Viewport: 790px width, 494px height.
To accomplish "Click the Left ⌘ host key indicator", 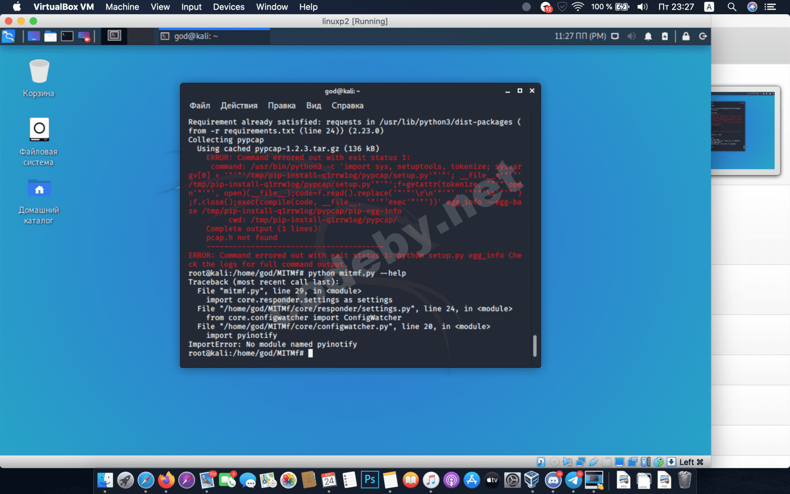I will tap(691, 462).
